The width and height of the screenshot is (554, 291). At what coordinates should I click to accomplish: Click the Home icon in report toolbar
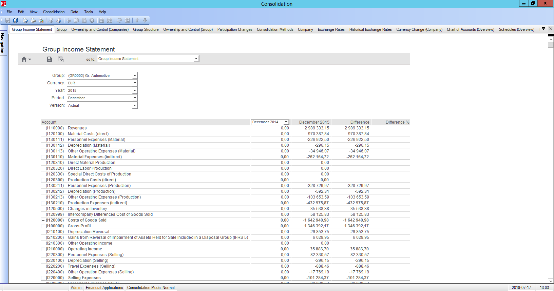click(x=26, y=59)
